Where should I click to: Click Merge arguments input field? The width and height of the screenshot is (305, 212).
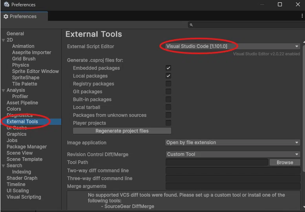click(233, 186)
